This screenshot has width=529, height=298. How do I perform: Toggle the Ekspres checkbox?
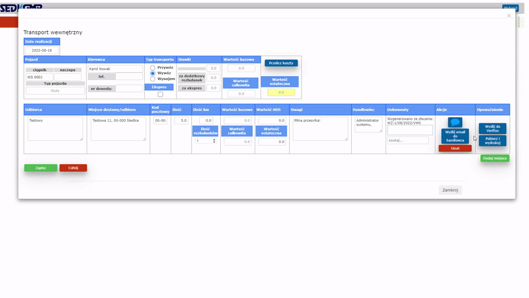[x=160, y=94]
